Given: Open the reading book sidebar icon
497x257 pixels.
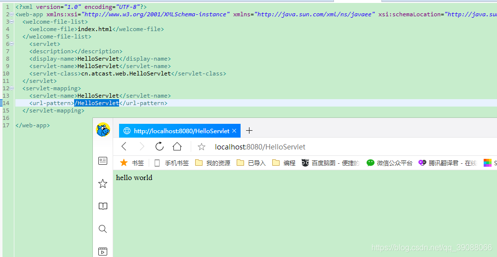Looking at the screenshot, I should point(103,206).
